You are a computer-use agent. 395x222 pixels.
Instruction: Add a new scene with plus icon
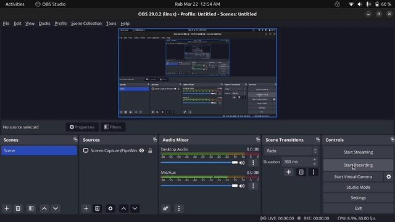7,208
